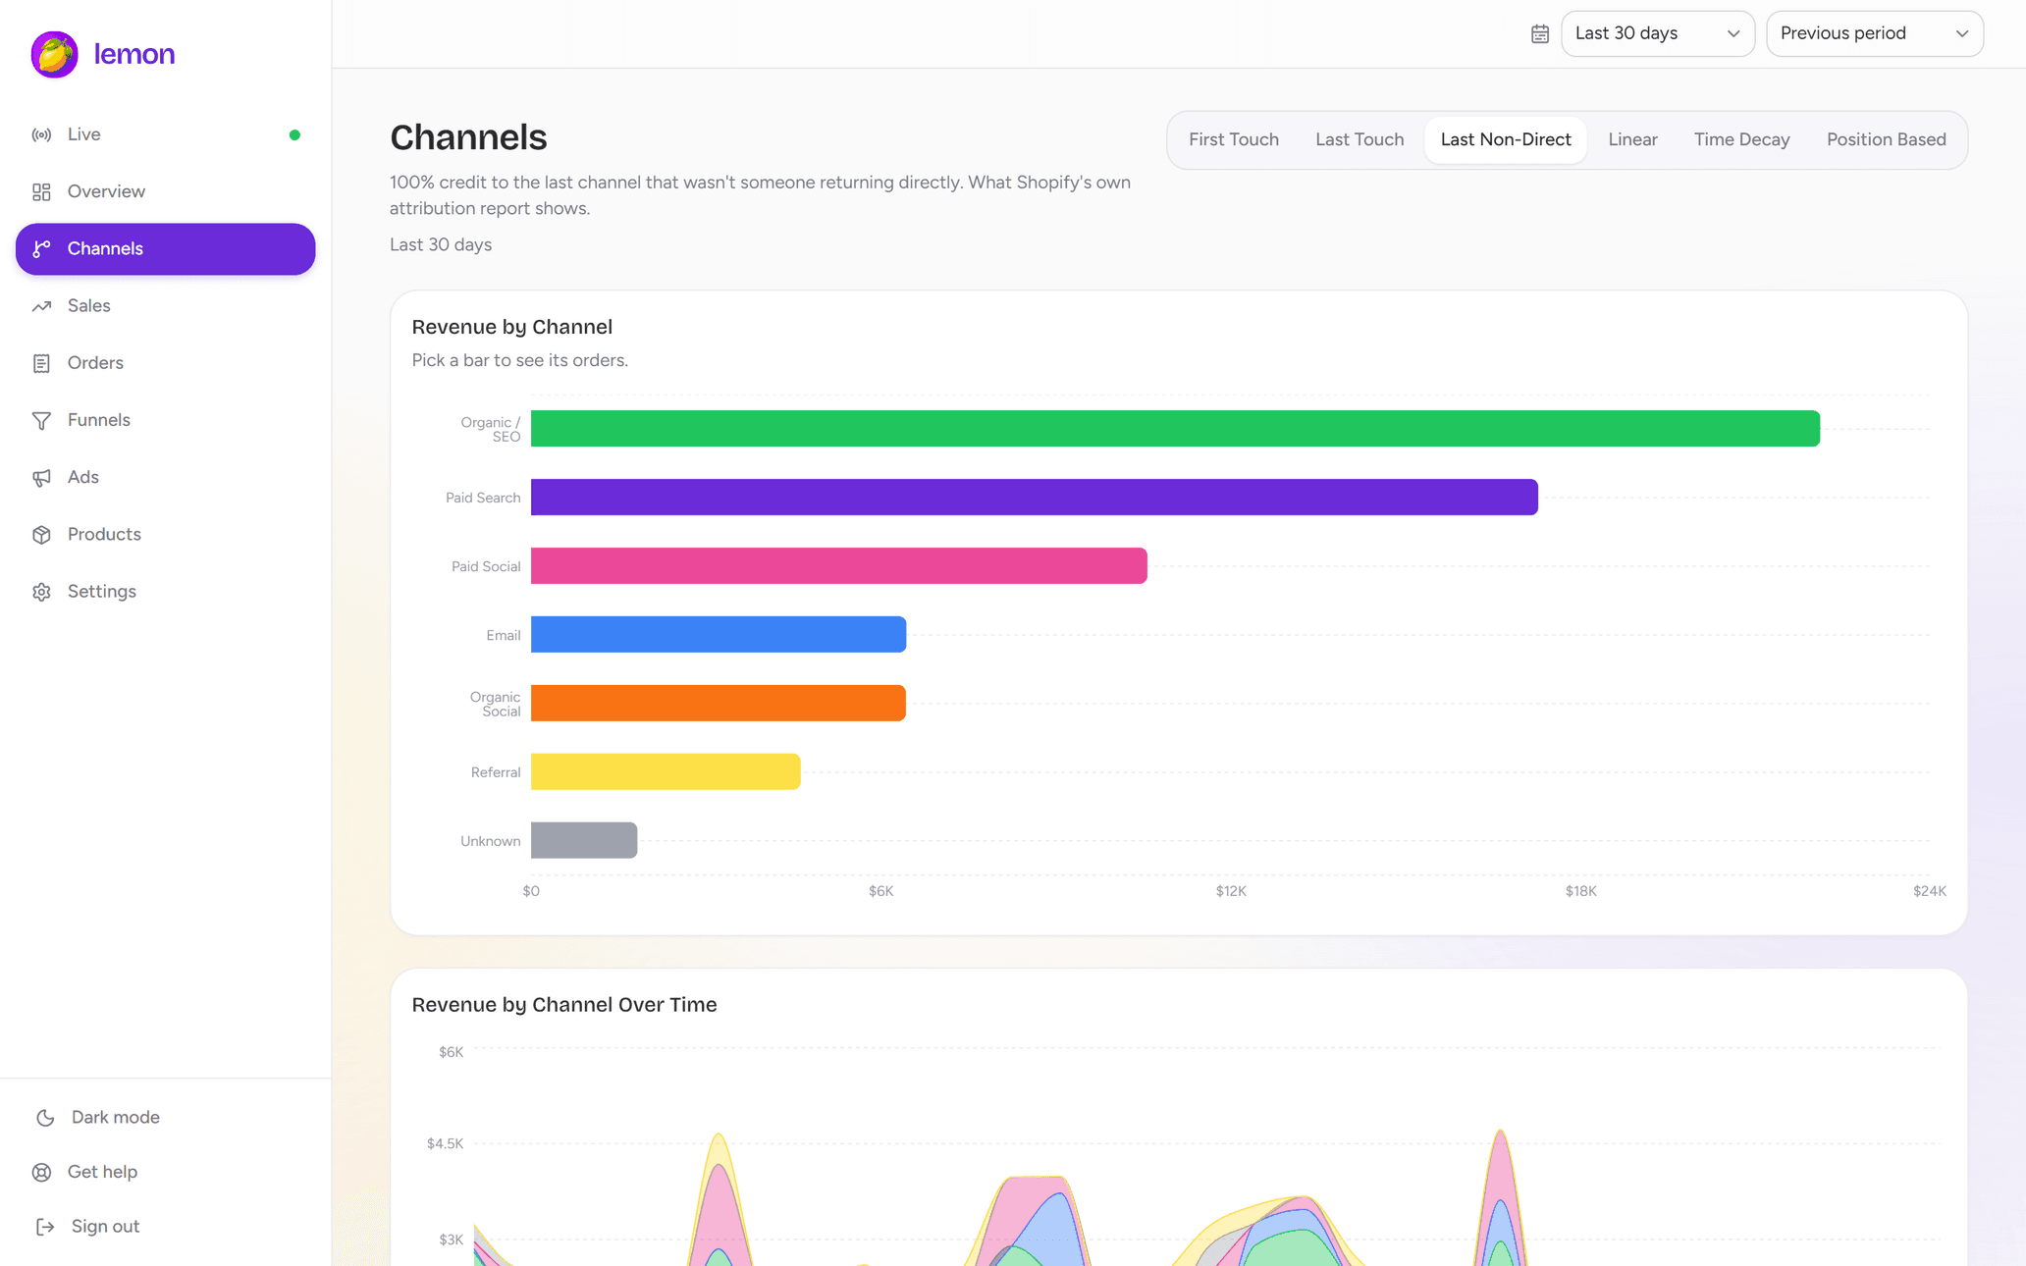Click the Overview grid icon

tap(41, 191)
